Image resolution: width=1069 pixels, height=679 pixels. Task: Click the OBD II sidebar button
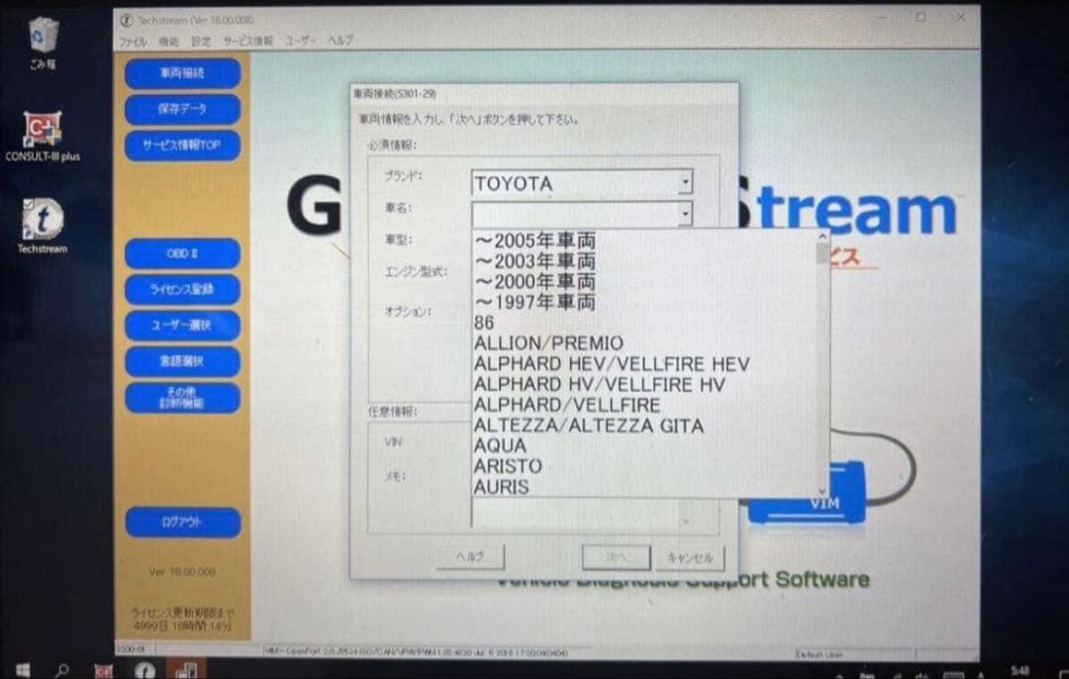(182, 253)
